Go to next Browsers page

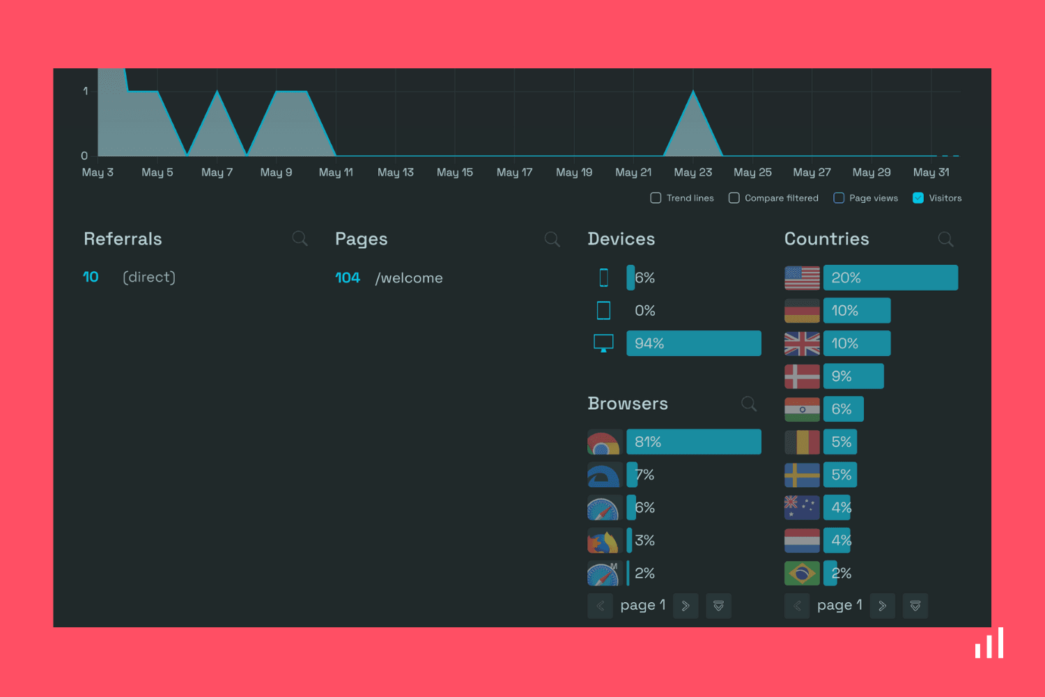coord(686,606)
